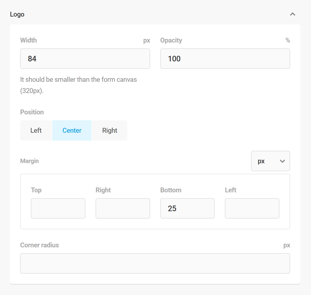Open the Margin unit dropdown

coord(270,161)
